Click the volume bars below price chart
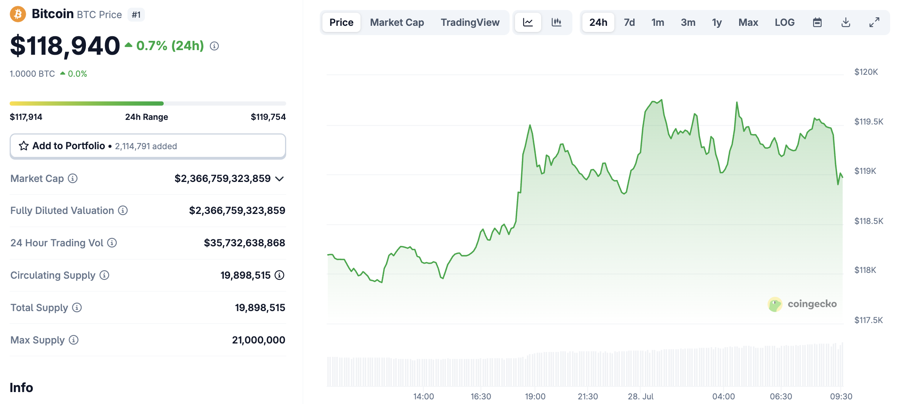This screenshot has height=404, width=899. (x=585, y=365)
